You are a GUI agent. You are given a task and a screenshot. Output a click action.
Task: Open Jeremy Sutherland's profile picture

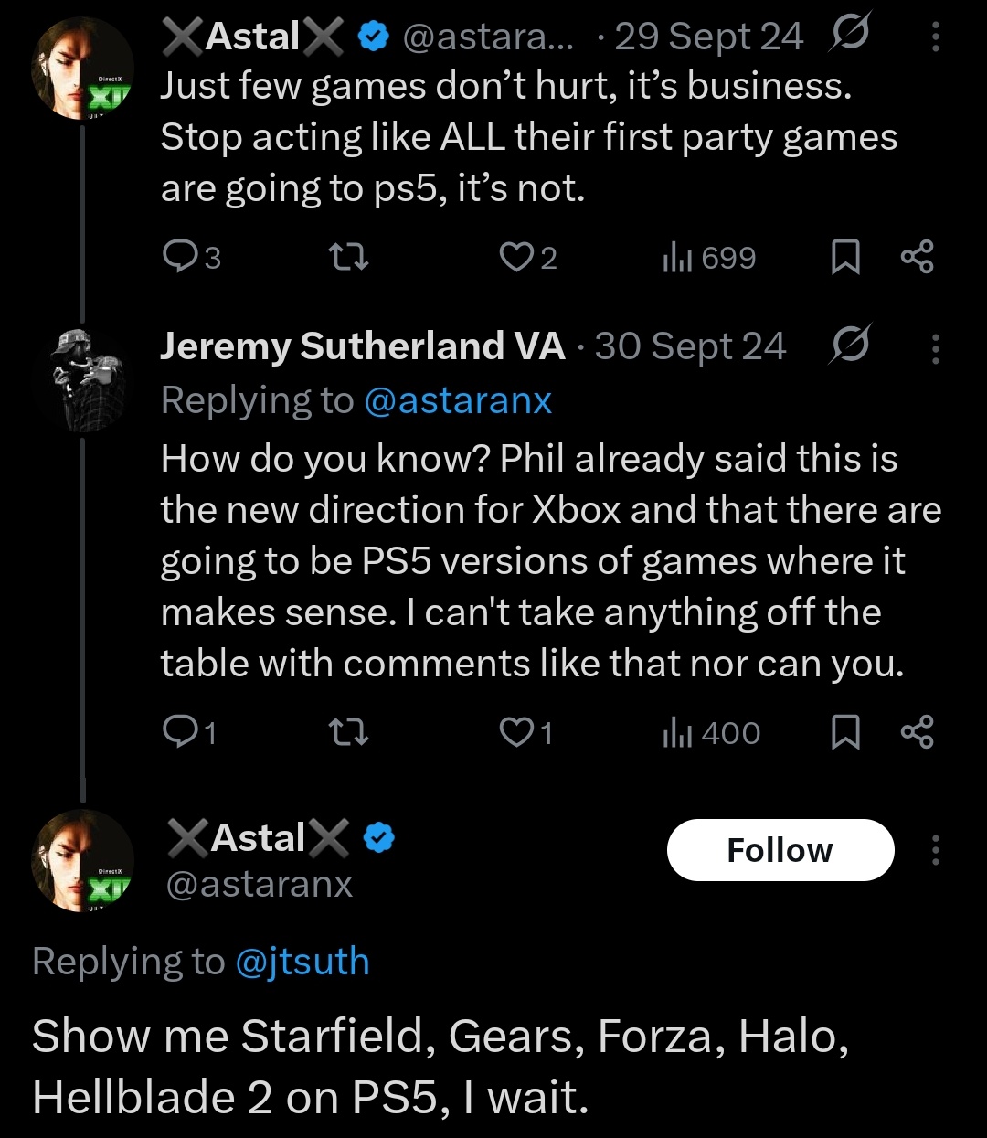tap(82, 379)
